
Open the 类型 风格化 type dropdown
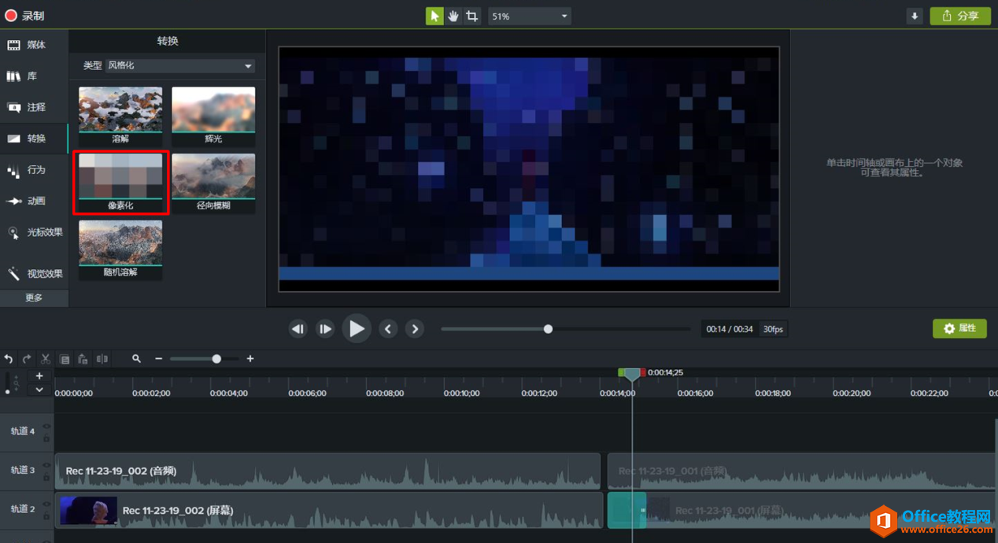[x=180, y=65]
